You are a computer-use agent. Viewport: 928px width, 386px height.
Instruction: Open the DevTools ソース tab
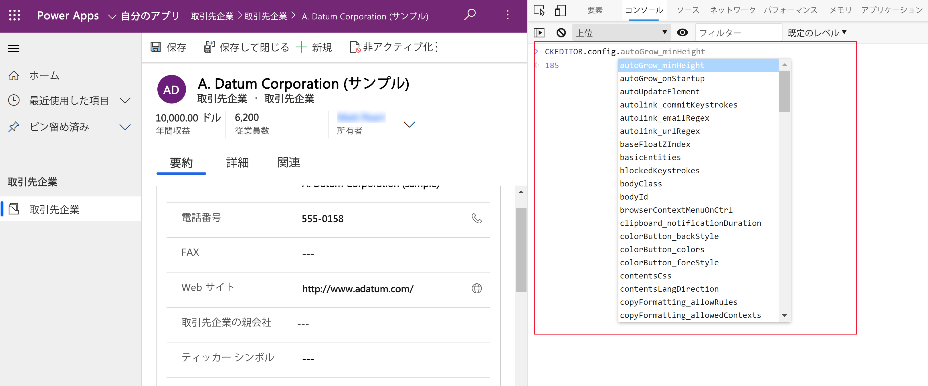coord(688,10)
